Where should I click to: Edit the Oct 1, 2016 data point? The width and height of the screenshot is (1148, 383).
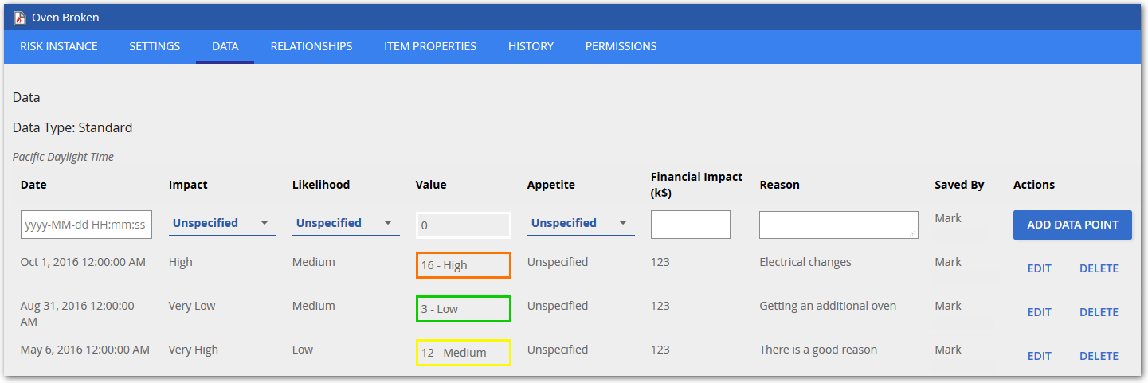click(x=1040, y=268)
